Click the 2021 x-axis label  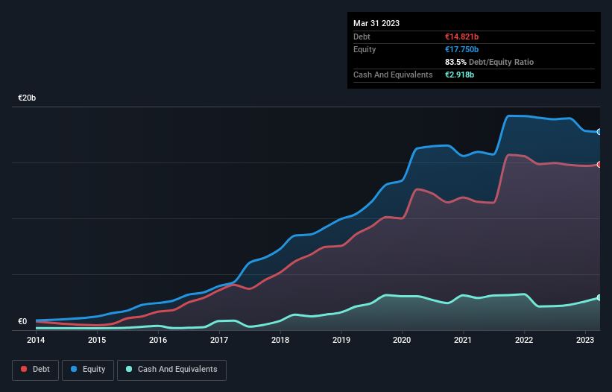(462, 340)
